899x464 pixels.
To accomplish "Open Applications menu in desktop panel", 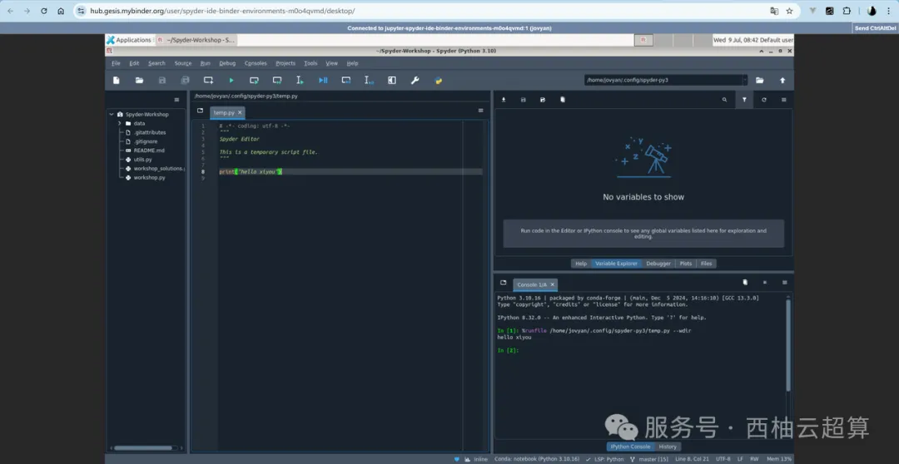I will [x=129, y=40].
